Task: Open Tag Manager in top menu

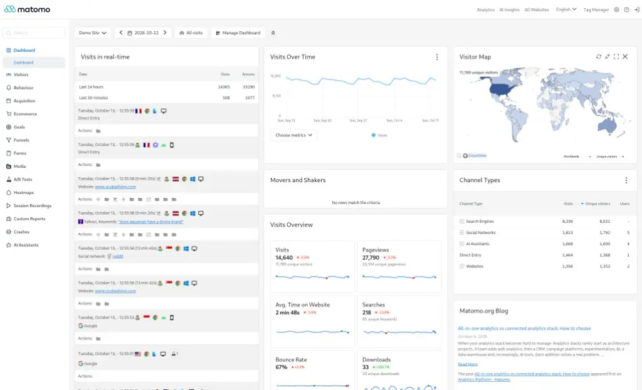Action: click(596, 9)
